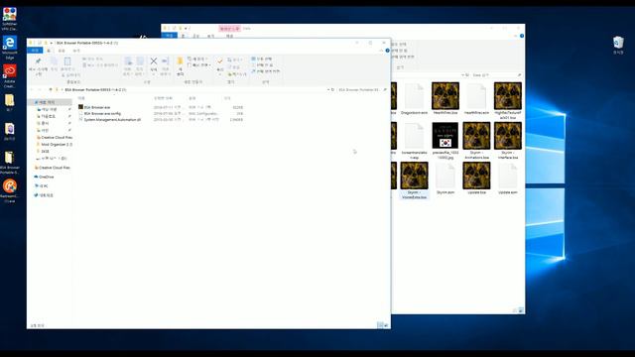Open the View ribbon tab in front window
The width and height of the screenshot is (635, 357).
(x=76, y=51)
